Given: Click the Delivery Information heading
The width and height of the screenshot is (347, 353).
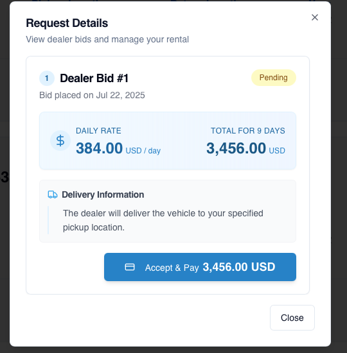Looking at the screenshot, I should pyautogui.click(x=103, y=194).
